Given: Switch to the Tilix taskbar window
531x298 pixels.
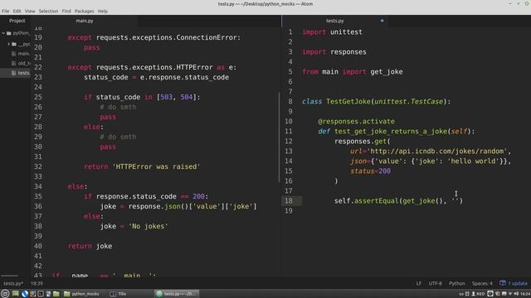Looking at the screenshot, I should click(118, 294).
